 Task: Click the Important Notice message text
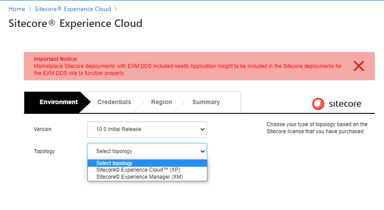point(188,70)
